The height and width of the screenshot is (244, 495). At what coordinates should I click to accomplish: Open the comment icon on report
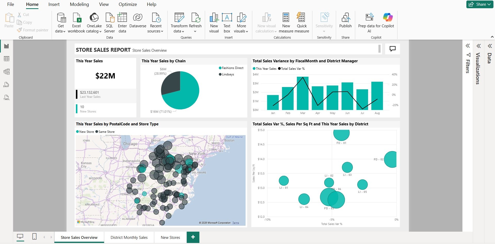(392, 49)
